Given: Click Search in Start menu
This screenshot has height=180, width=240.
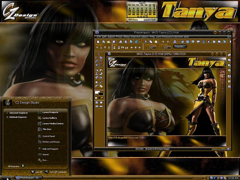Looking at the screenshot, I should tap(45, 154).
